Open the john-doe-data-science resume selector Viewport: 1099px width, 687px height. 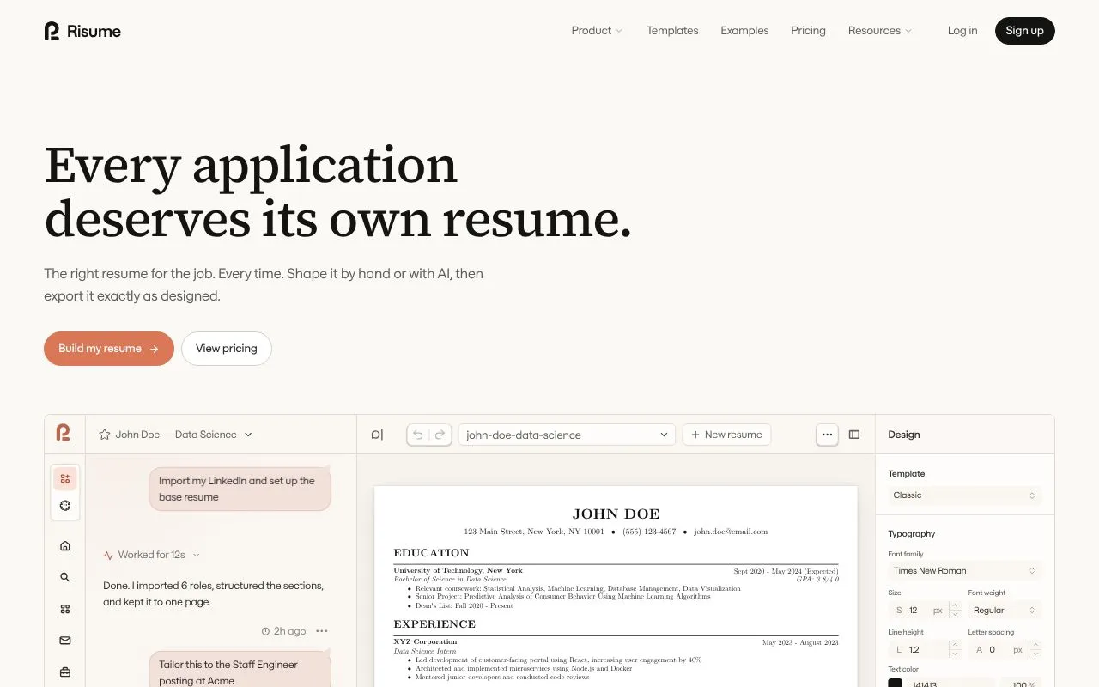coord(567,435)
